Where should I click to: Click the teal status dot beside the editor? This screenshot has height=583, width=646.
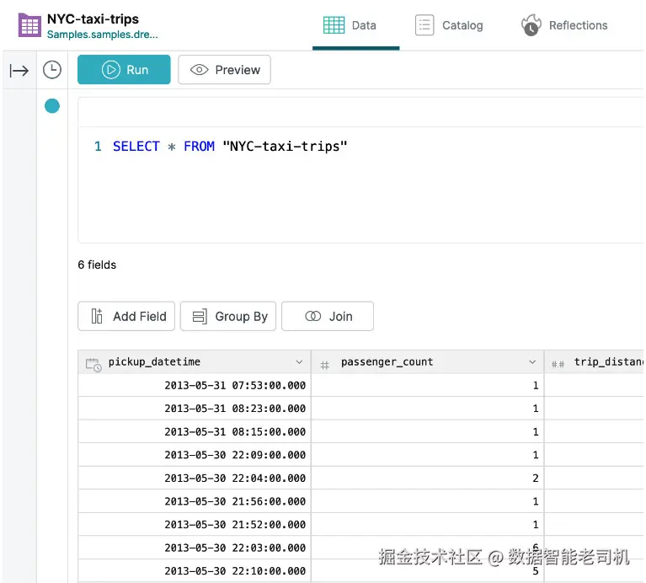click(x=52, y=106)
